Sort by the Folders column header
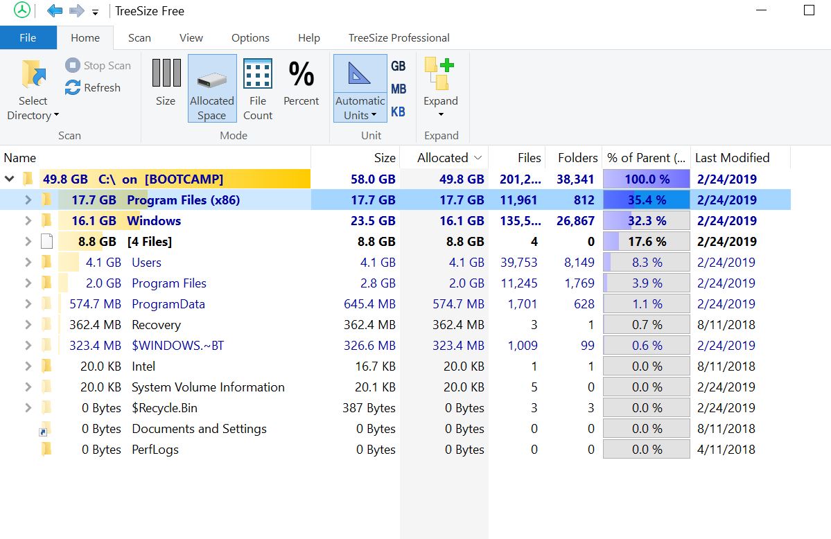The height and width of the screenshot is (539, 831). [x=574, y=157]
